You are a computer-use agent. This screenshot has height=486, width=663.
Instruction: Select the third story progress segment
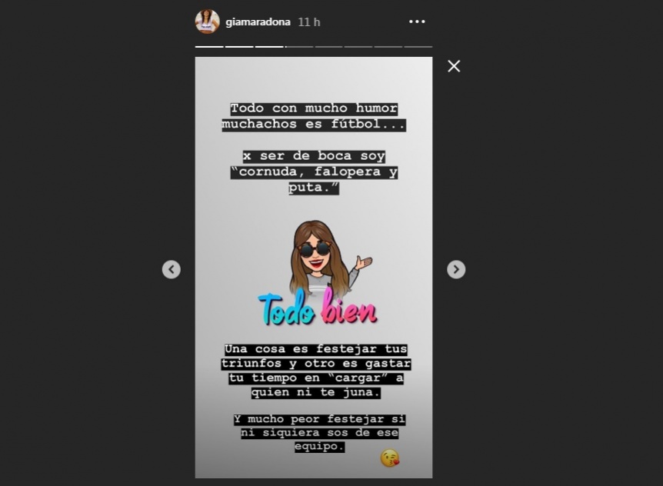tap(269, 46)
